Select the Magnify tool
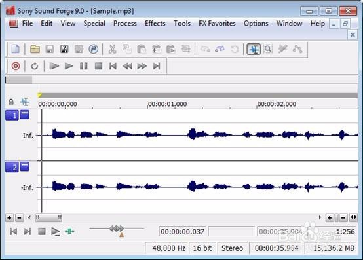 268,49
